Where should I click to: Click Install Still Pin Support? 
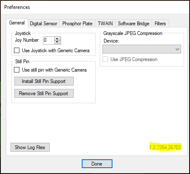coord(44,81)
